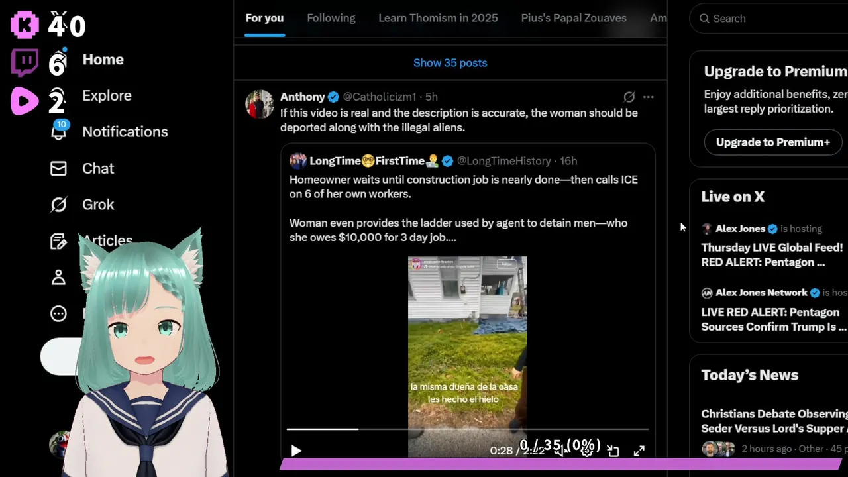This screenshot has width=848, height=477.
Task: Click the Articles sidebar icon
Action: click(x=59, y=241)
